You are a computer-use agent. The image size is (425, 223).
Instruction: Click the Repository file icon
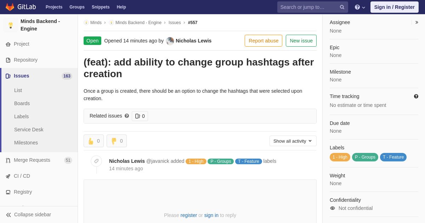tap(8, 60)
